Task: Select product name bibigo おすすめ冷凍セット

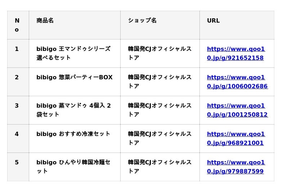Action: click(x=73, y=134)
